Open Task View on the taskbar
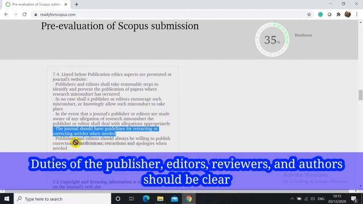The width and height of the screenshot is (363, 204). coord(132,199)
